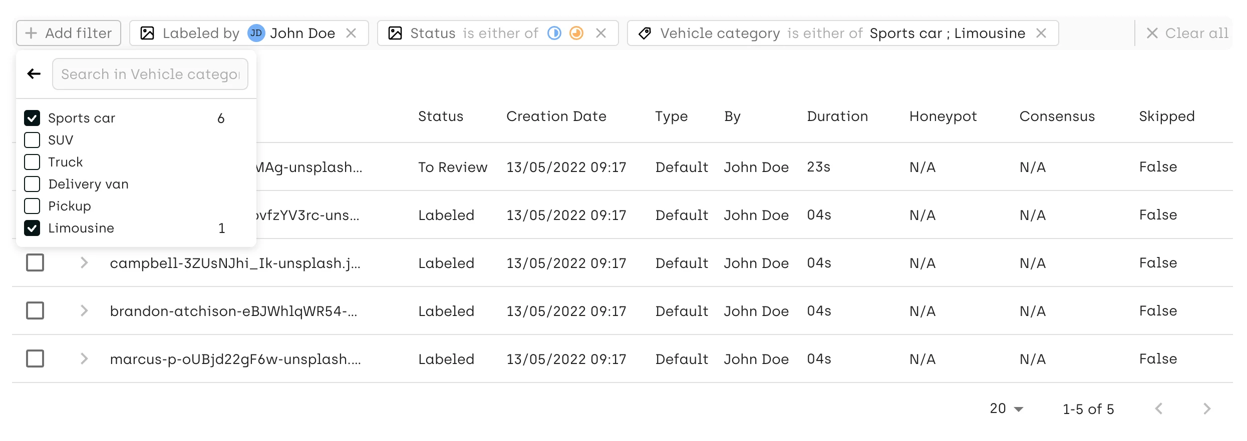Click the JD avatar in Labeled by filter

point(256,33)
